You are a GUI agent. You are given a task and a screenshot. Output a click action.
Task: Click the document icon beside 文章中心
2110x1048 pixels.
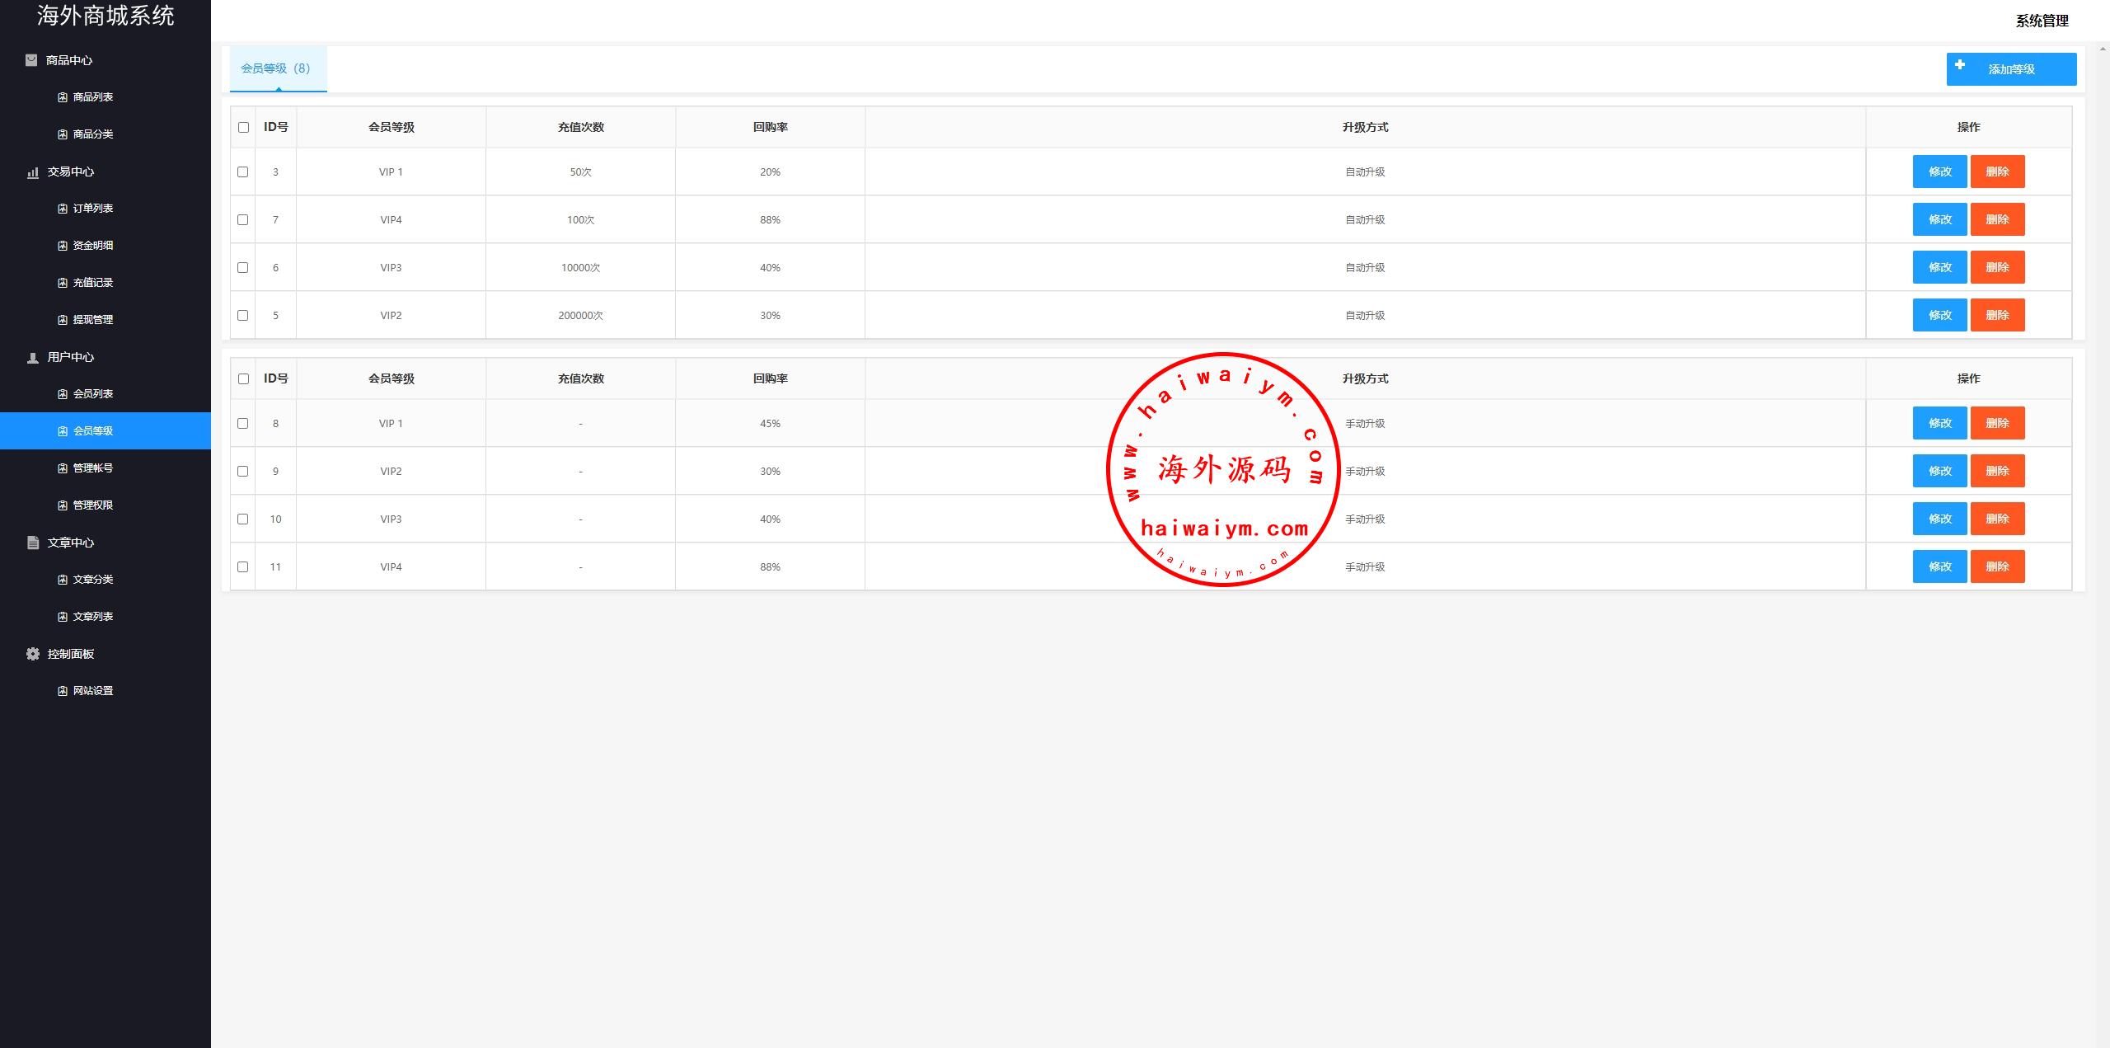point(33,543)
